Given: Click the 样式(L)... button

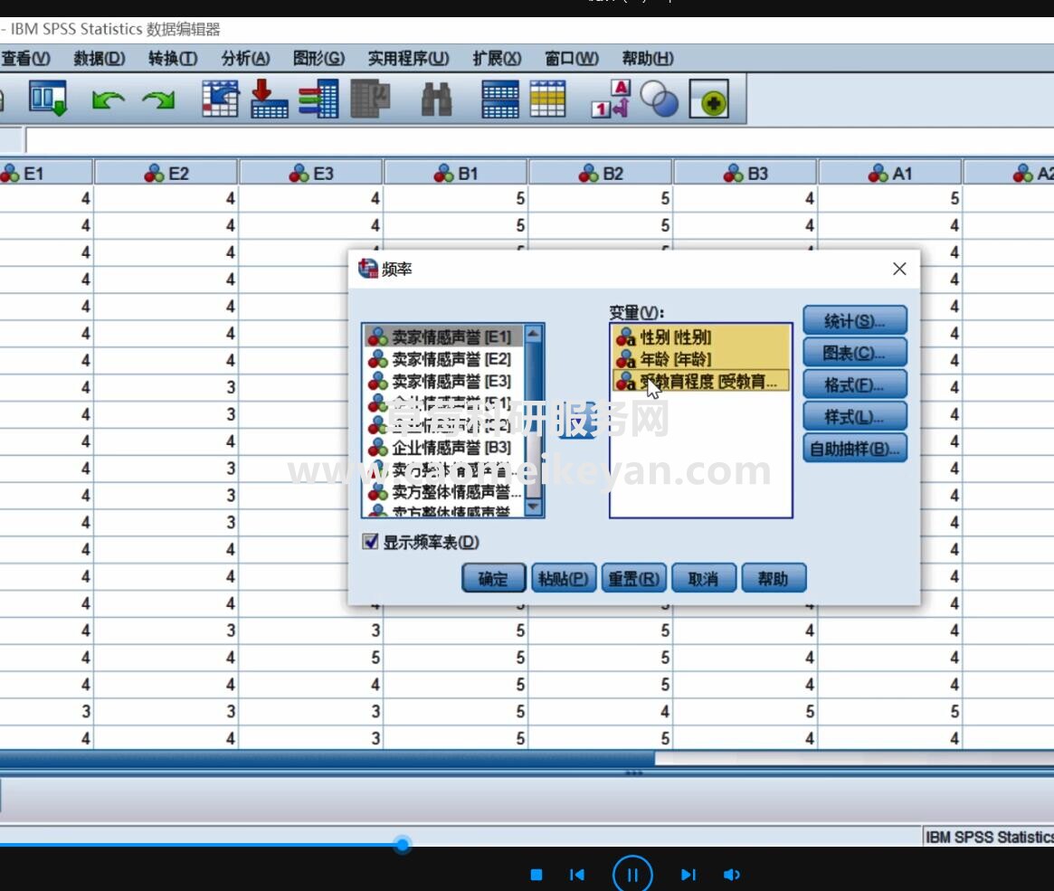Looking at the screenshot, I should coord(855,417).
